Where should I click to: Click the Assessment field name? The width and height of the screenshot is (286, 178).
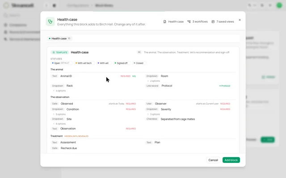pos(68,142)
